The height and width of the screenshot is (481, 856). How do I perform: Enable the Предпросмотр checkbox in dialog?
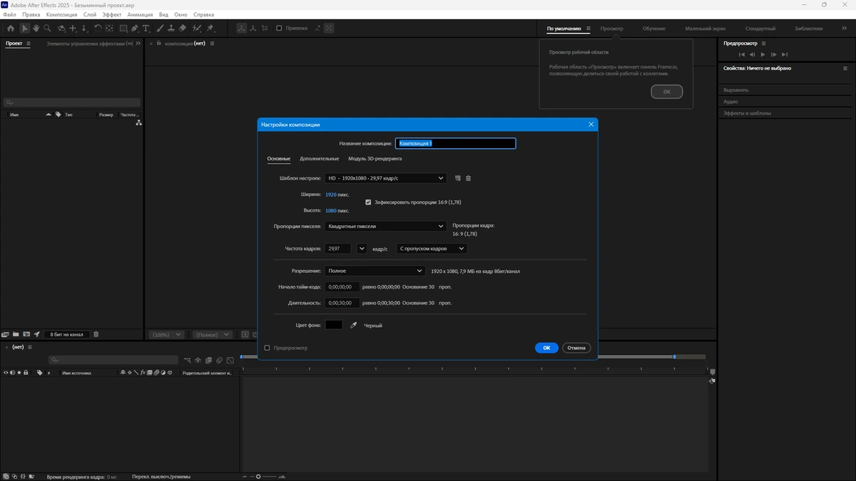[267, 348]
